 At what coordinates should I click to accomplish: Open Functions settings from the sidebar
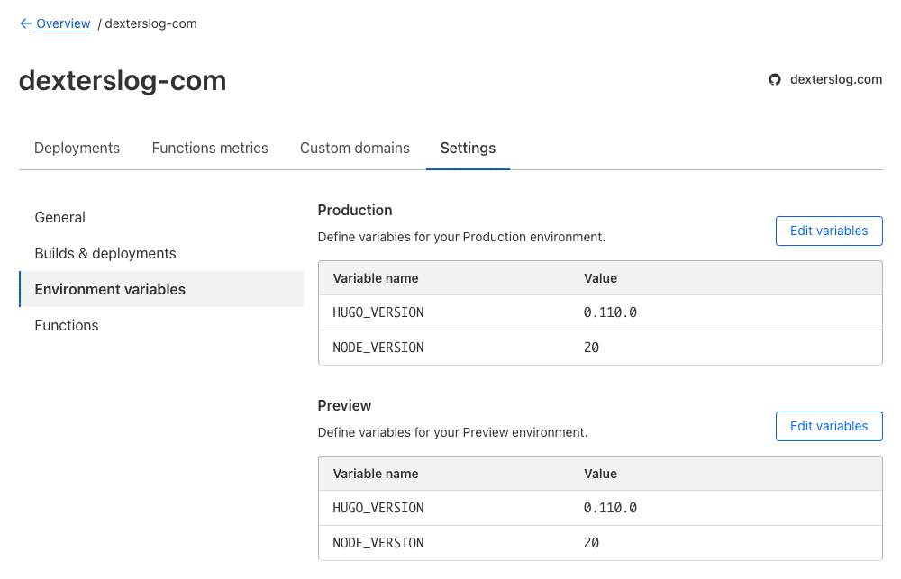pyautogui.click(x=66, y=325)
